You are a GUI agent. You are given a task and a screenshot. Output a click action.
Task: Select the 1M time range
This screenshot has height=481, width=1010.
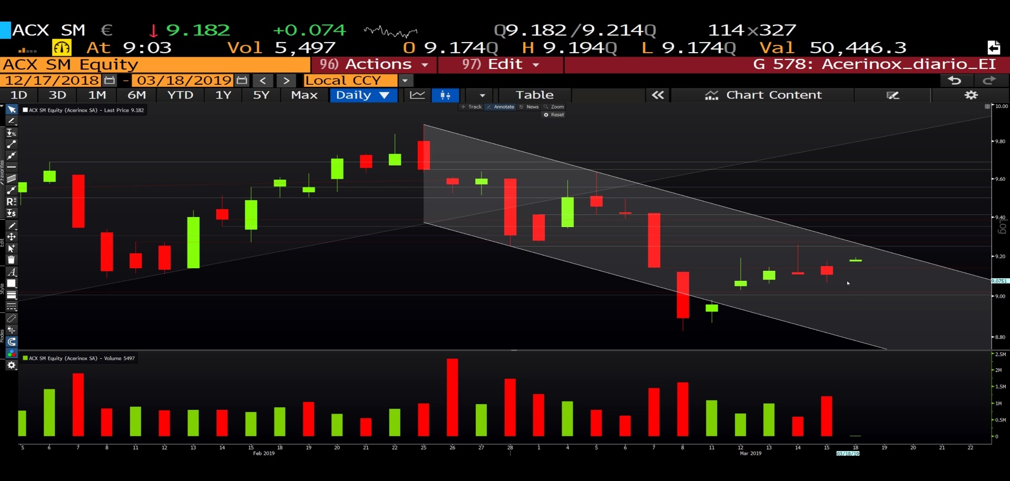point(97,95)
